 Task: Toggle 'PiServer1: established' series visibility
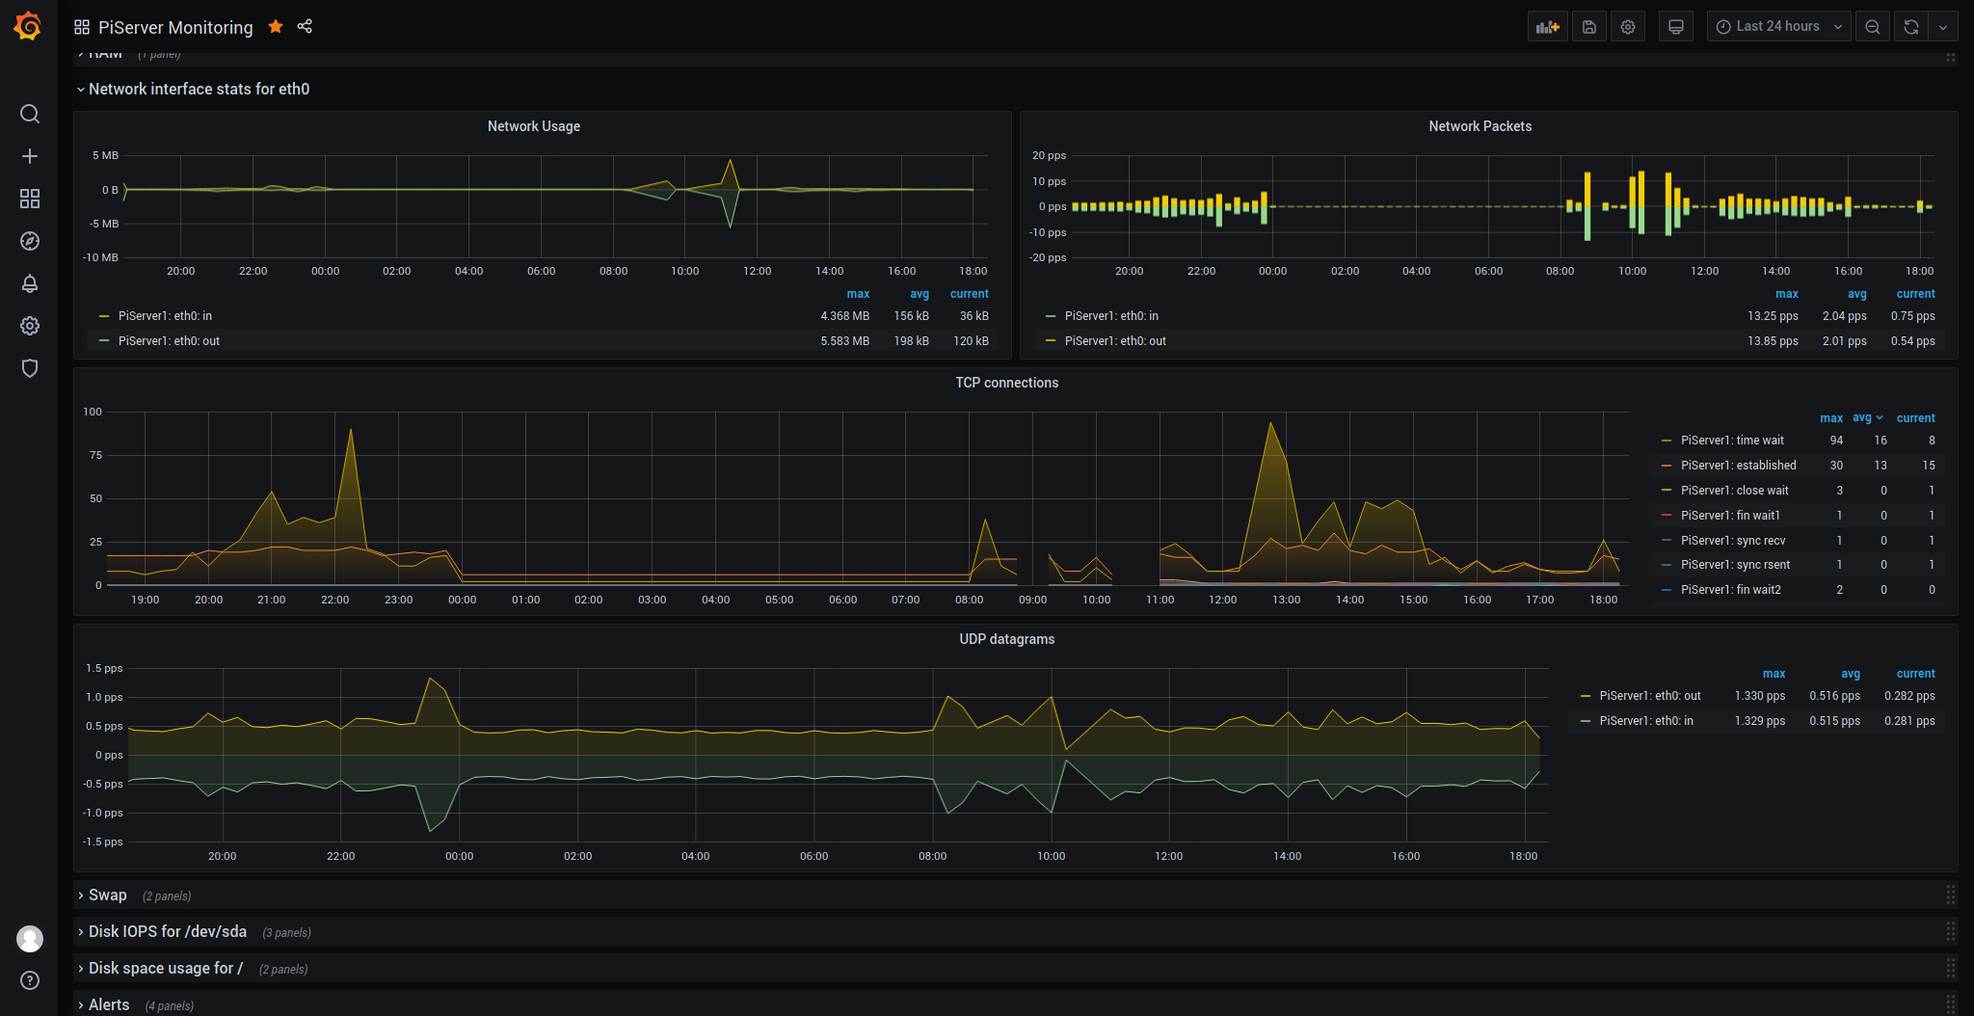[1738, 466]
